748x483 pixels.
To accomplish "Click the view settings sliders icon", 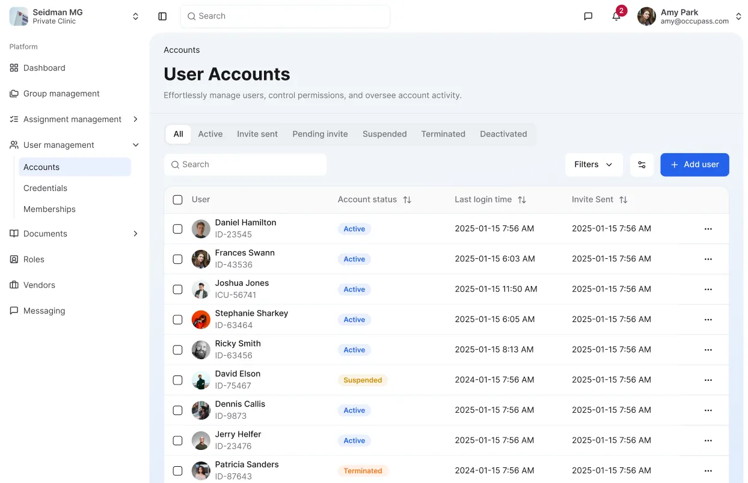I will 642,165.
